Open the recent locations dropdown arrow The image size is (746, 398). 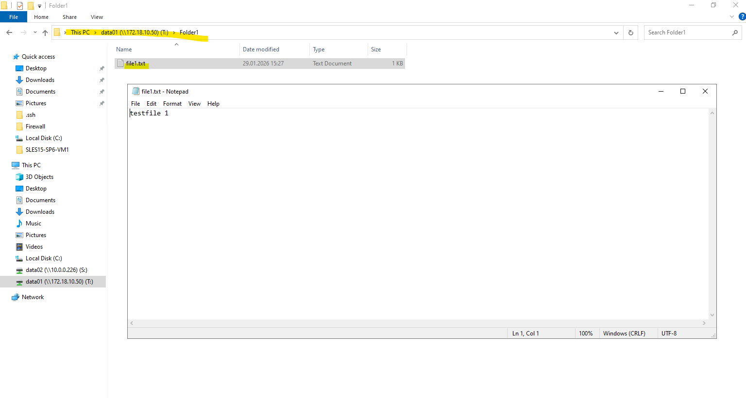pos(35,32)
